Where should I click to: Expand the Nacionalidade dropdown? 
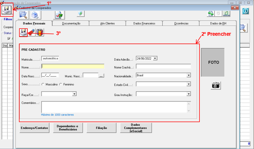pos(188,75)
